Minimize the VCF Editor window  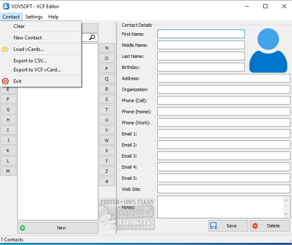click(247, 6)
